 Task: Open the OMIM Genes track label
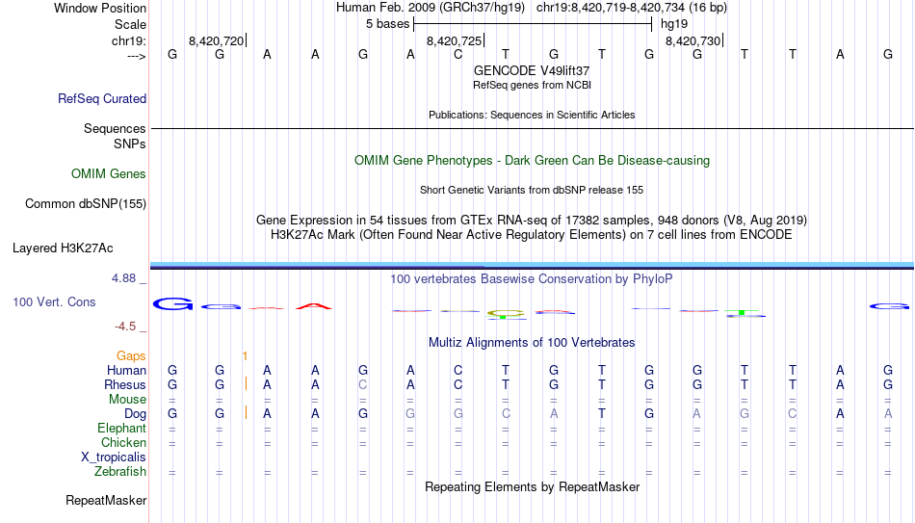coord(109,174)
